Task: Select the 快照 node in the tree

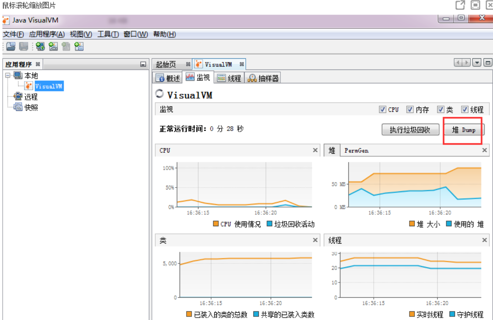Action: tap(31, 108)
